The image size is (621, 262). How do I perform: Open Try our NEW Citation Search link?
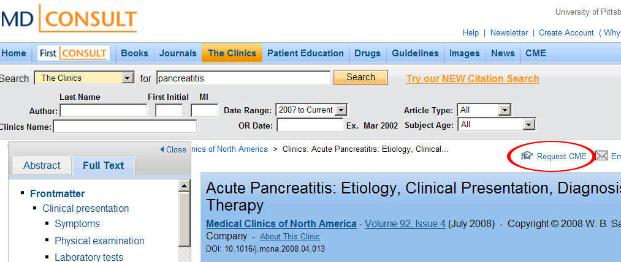pyautogui.click(x=473, y=79)
